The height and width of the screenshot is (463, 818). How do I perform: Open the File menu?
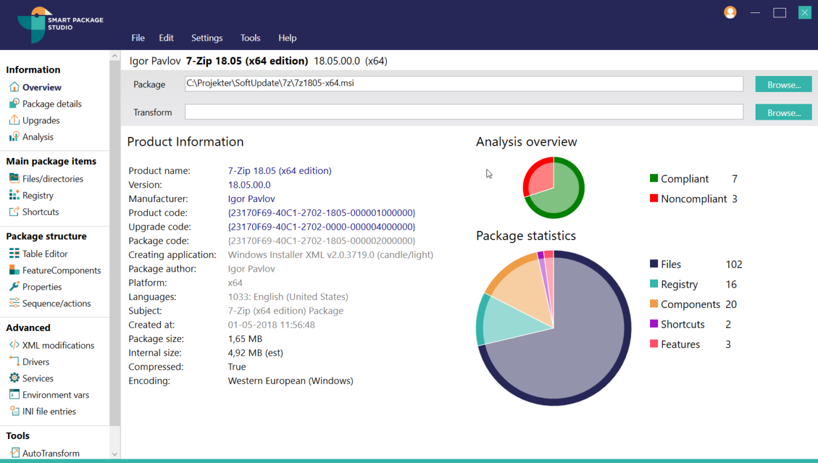pos(138,38)
